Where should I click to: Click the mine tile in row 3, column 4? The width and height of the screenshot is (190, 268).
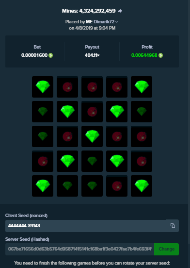point(117,136)
